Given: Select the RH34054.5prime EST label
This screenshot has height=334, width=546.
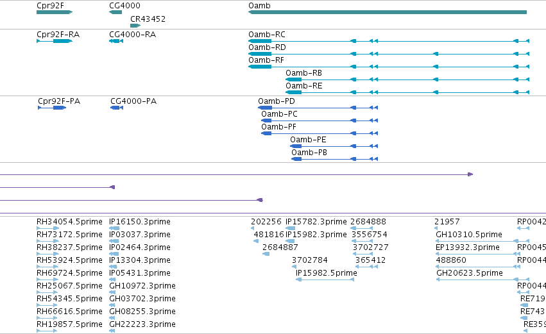Looking at the screenshot, I should [70, 222].
